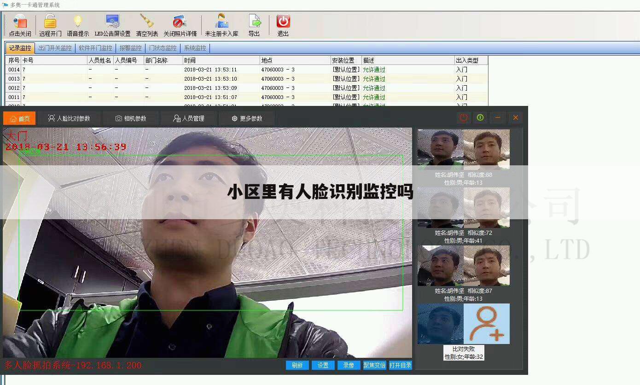
Task: Select record row 0013
Action: pos(246,79)
